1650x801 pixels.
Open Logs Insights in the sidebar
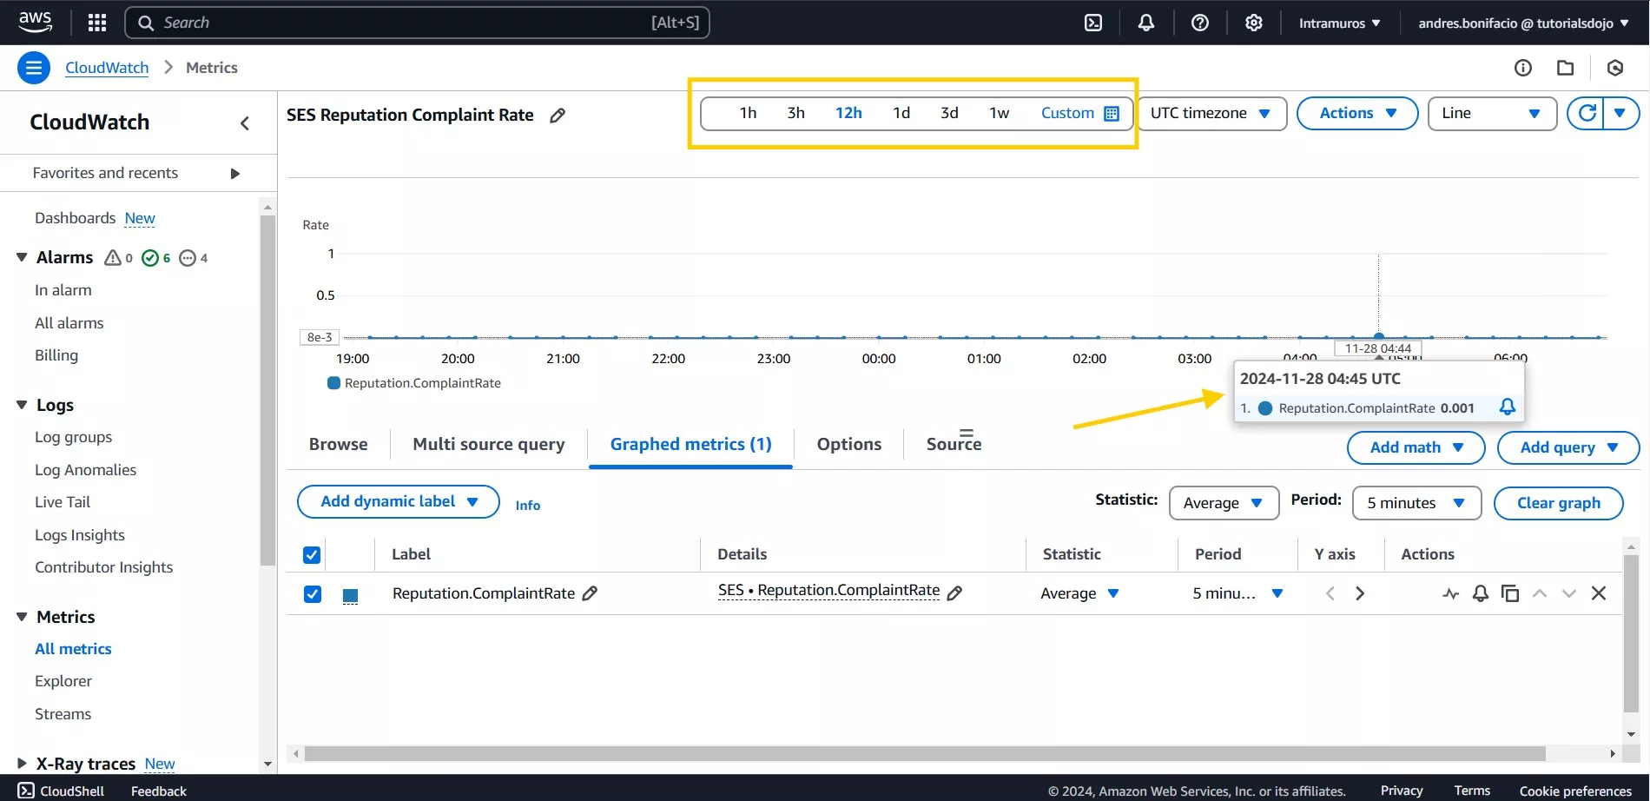pos(80,535)
